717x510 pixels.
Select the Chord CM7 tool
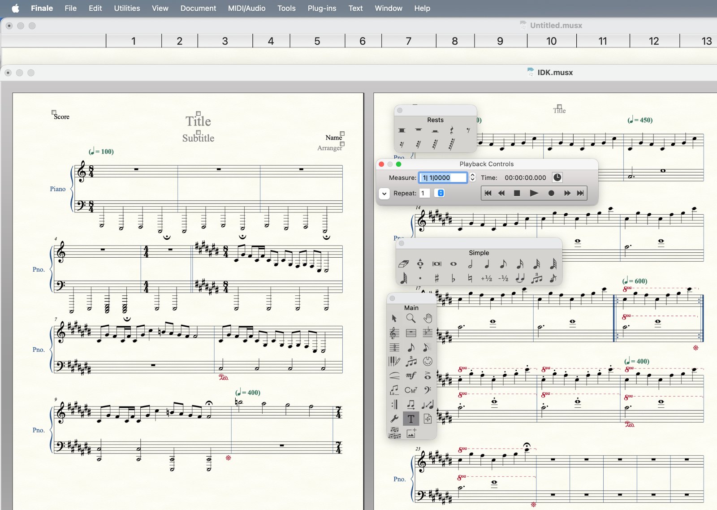click(x=410, y=390)
